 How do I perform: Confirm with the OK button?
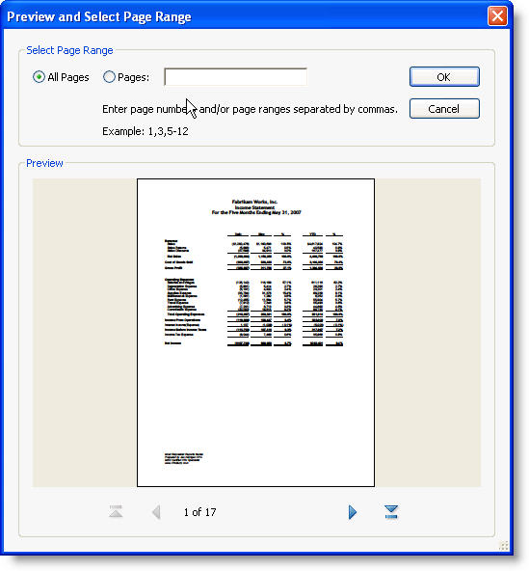tap(444, 77)
